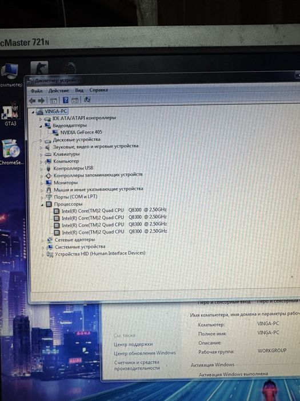Open the Counter-Strike desktop shortcut icon
300x401 pixels.
tap(39, 68)
